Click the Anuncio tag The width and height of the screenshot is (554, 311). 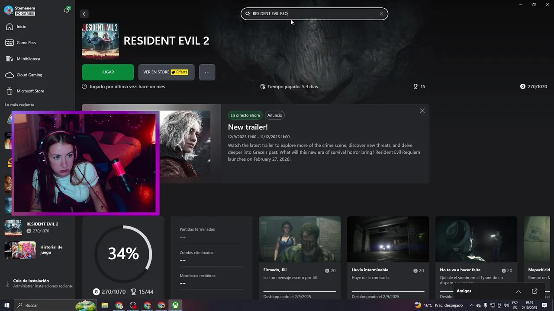pyautogui.click(x=275, y=115)
